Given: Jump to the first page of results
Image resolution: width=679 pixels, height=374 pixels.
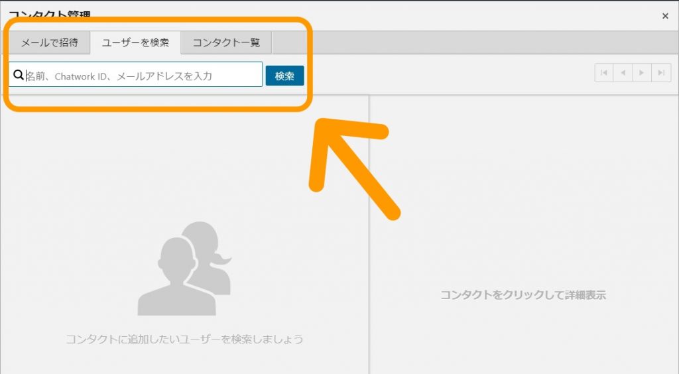Looking at the screenshot, I should tap(604, 73).
